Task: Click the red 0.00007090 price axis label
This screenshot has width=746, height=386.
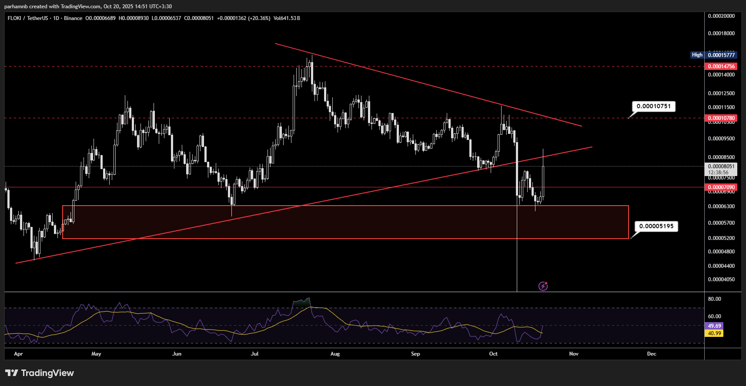Action: (x=721, y=187)
